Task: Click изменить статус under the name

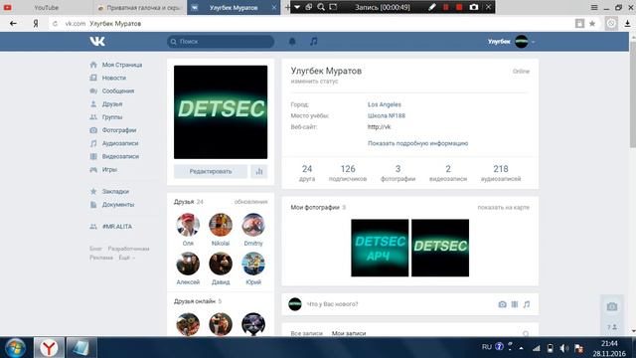Action: pyautogui.click(x=314, y=82)
